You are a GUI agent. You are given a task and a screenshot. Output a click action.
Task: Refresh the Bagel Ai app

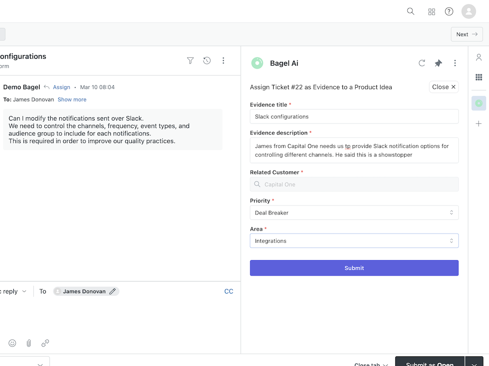point(422,63)
